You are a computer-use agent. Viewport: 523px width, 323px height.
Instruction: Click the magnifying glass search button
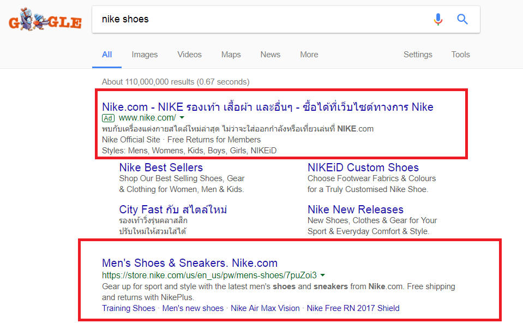(462, 20)
